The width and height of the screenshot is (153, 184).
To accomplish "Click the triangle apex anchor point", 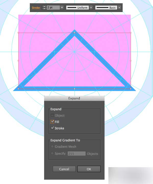I will [74, 33].
